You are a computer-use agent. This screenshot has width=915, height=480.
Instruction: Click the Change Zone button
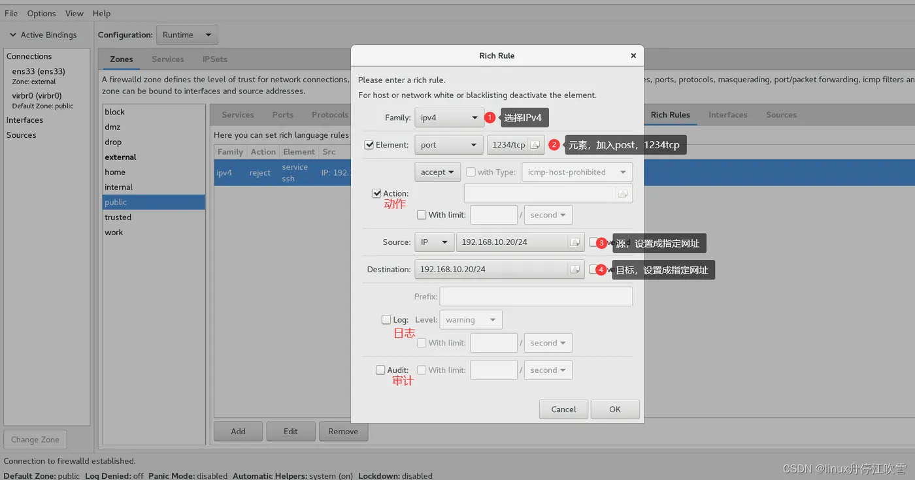(x=35, y=440)
